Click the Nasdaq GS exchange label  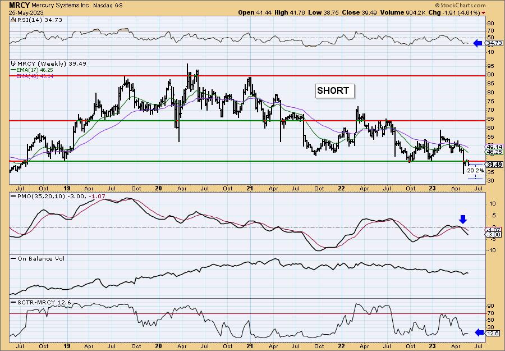(x=107, y=6)
